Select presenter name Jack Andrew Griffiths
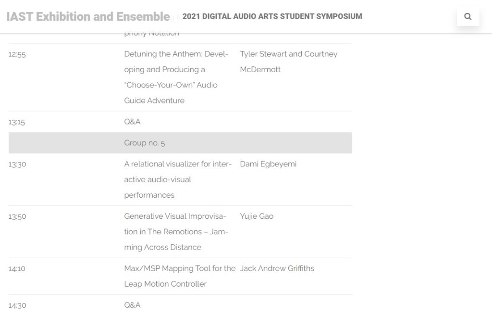492x315 pixels. tap(277, 268)
